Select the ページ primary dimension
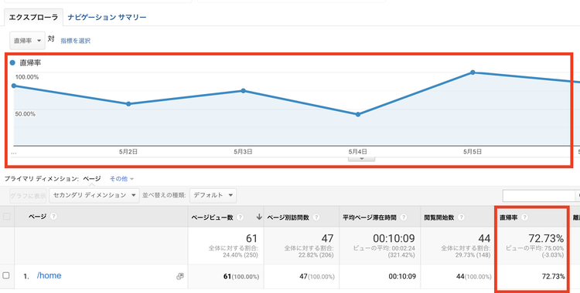The width and height of the screenshot is (580, 293). [x=92, y=179]
